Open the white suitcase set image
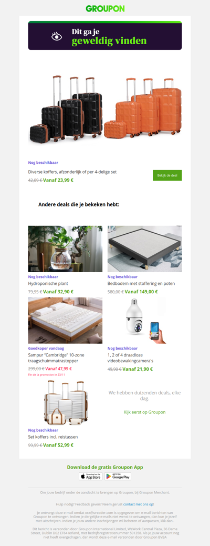The image size is (210, 546). (x=65, y=403)
